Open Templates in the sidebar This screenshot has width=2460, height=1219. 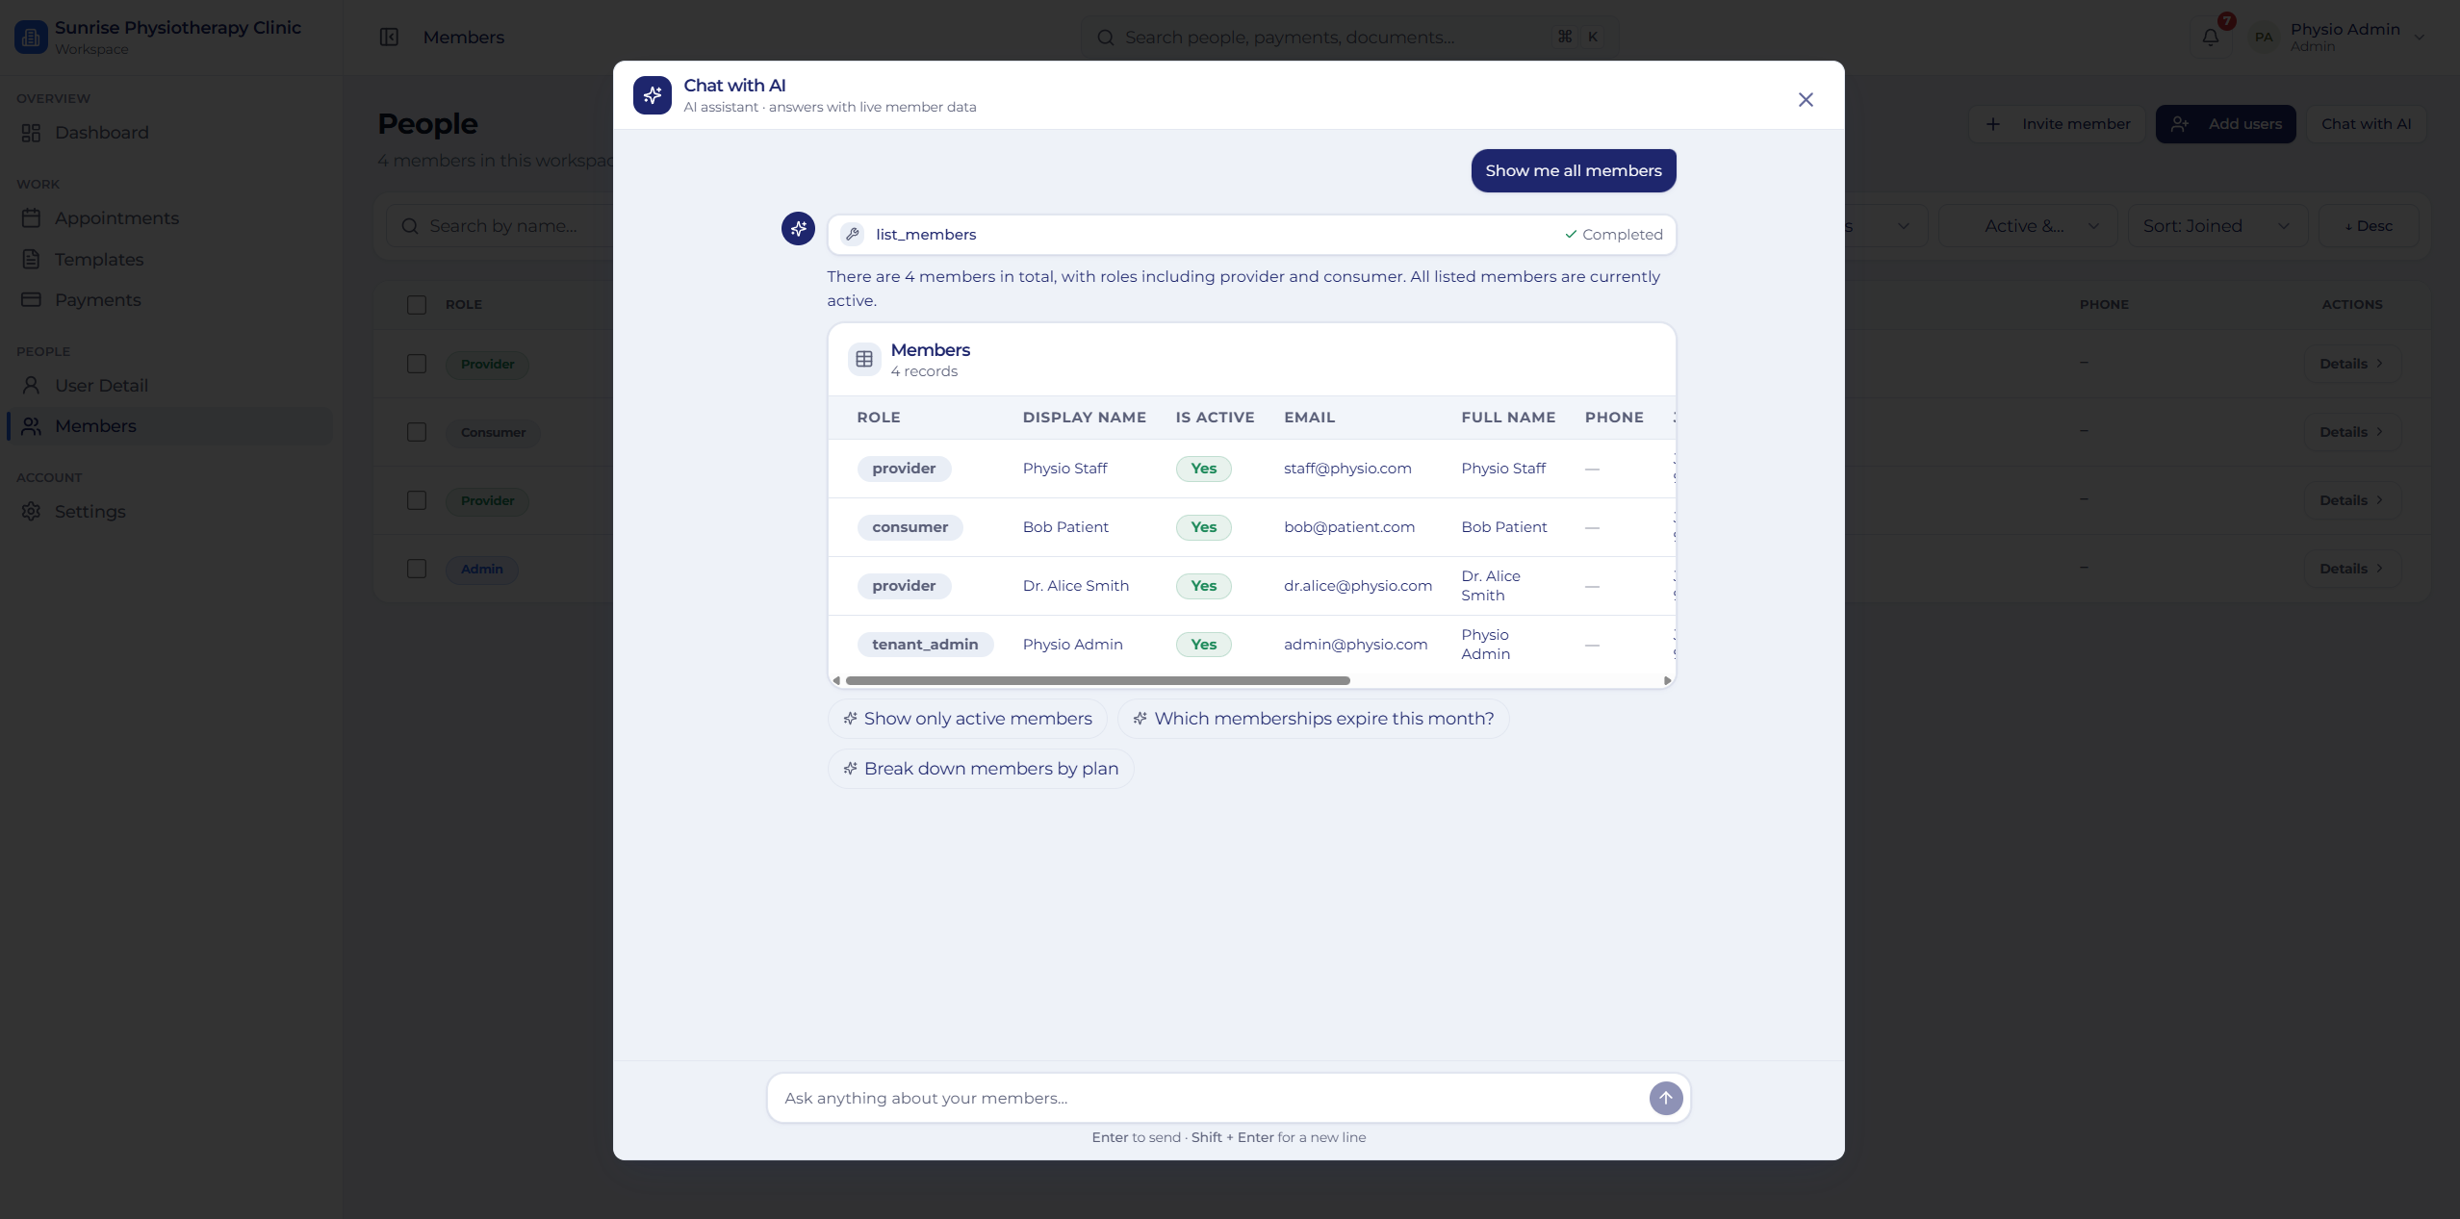[171, 260]
